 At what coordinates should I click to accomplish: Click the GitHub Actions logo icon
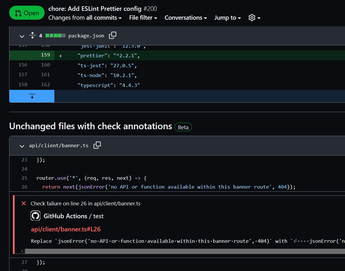[x=35, y=216]
